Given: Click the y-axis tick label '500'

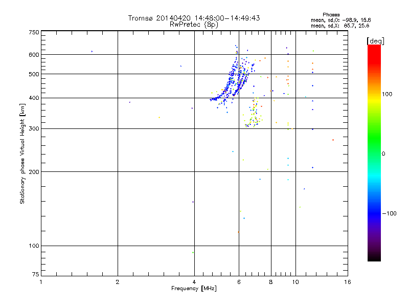Looking at the screenshot, I should 34,74.
